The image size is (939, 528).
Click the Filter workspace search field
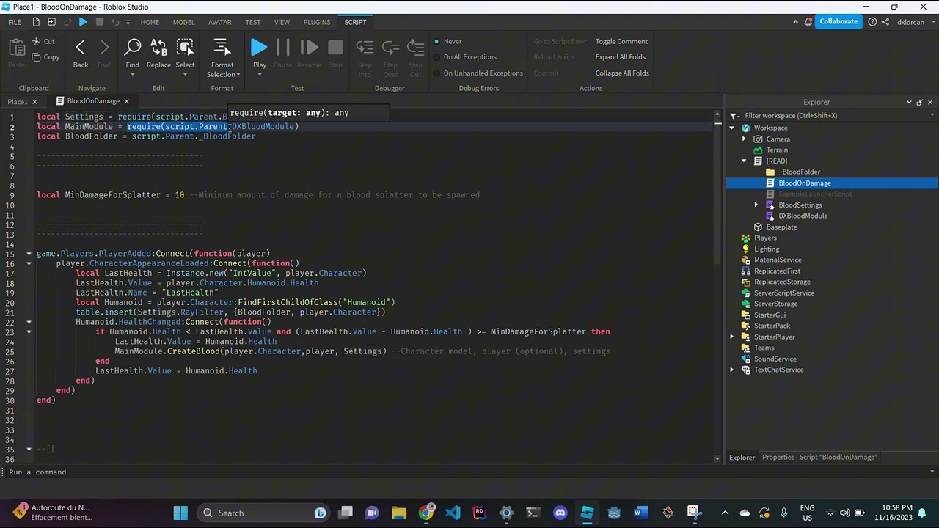point(830,115)
